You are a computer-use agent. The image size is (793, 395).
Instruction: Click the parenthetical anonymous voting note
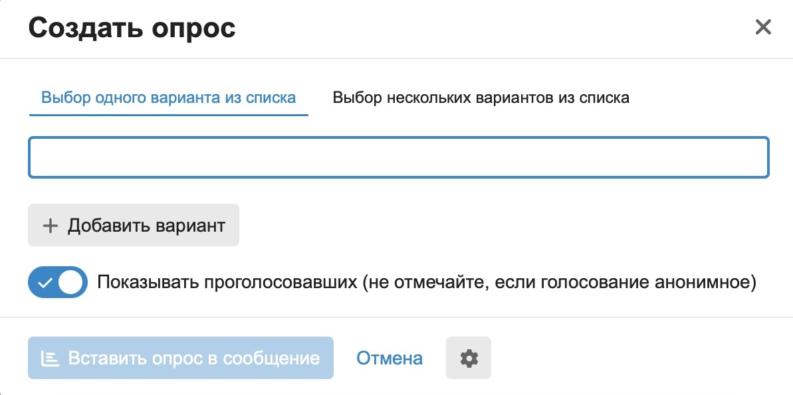click(560, 282)
